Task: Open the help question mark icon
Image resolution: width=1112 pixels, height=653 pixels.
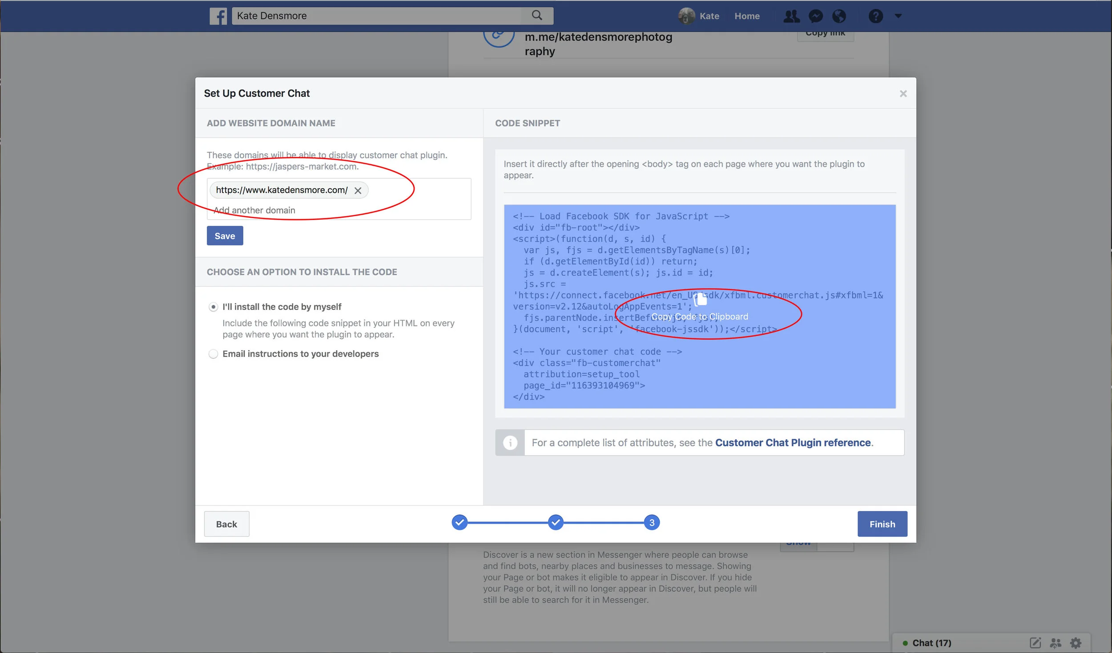Action: 875,16
